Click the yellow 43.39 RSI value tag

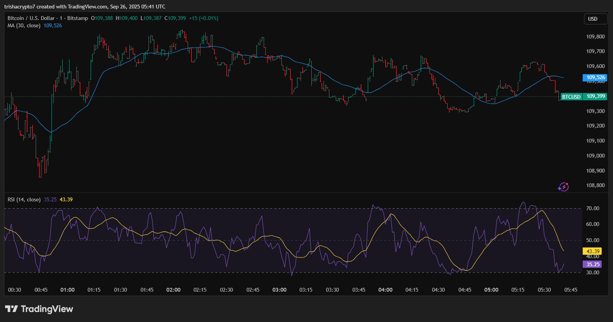(592, 251)
